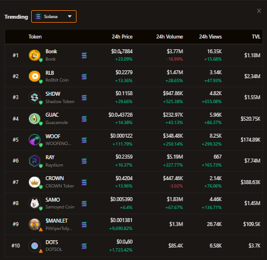Screen dimensions: 267x260
Task: Click Bonk volume change -16.99%
Action: pyautogui.click(x=175, y=59)
